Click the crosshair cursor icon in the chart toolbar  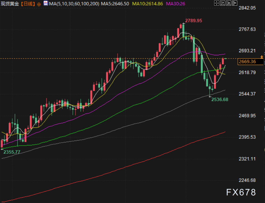pos(217,4)
